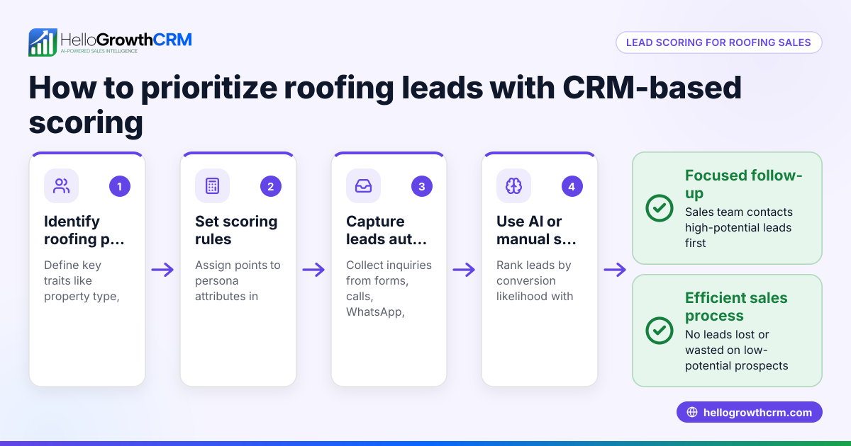Click the AI-Powered Sales Intelligence tagline
The width and height of the screenshot is (851, 446).
click(x=99, y=52)
